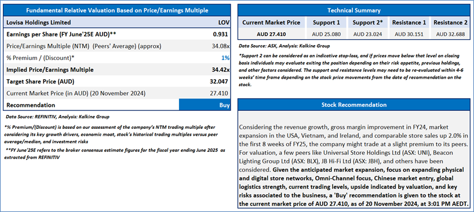
Task: Select the Resistance 2 value AUD 32.688
Action: pos(450,34)
